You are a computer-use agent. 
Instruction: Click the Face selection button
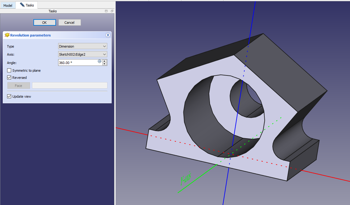[19, 86]
